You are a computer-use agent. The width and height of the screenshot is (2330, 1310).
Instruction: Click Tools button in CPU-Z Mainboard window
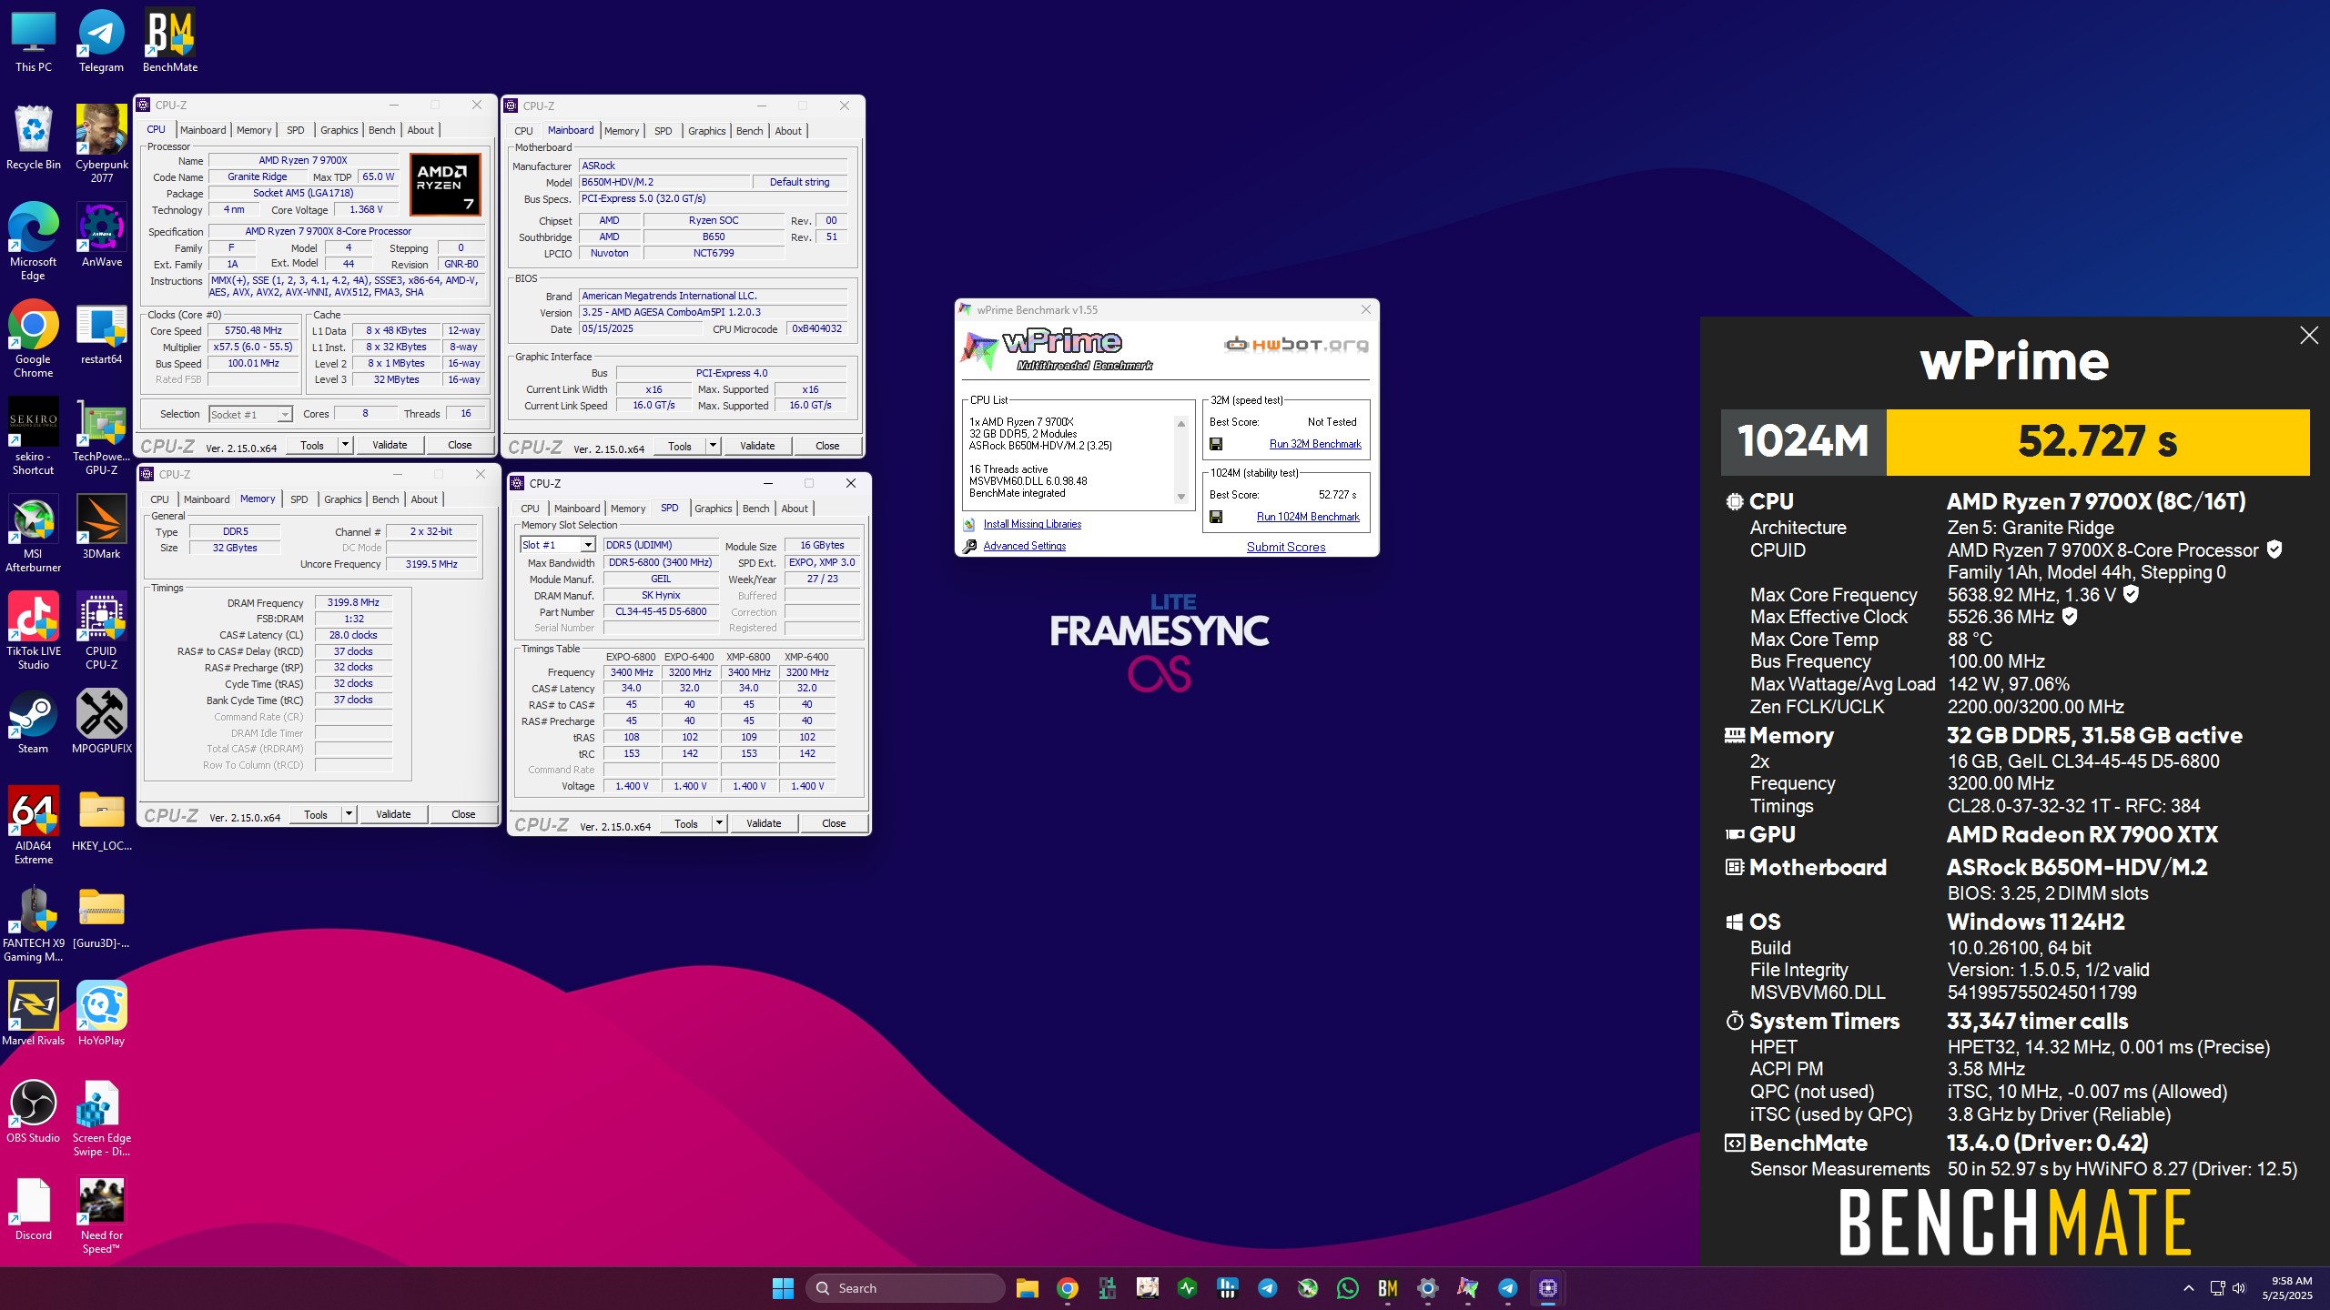pyautogui.click(x=680, y=446)
